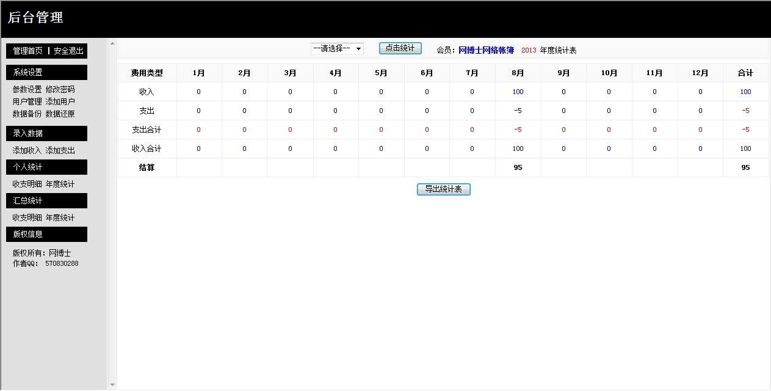Click the 点击统计 button

pyautogui.click(x=400, y=48)
